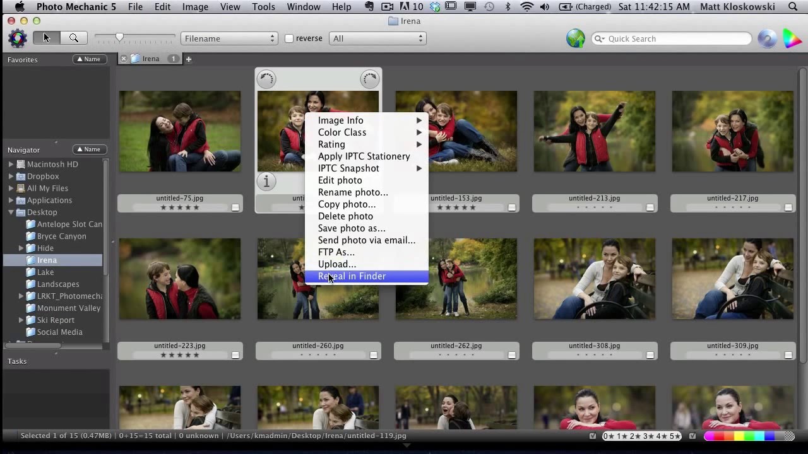
Task: Rotate selected photo counter-clockwise
Action: (x=266, y=79)
